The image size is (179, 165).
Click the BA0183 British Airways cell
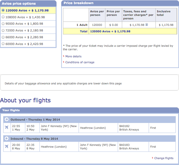(x=133, y=146)
